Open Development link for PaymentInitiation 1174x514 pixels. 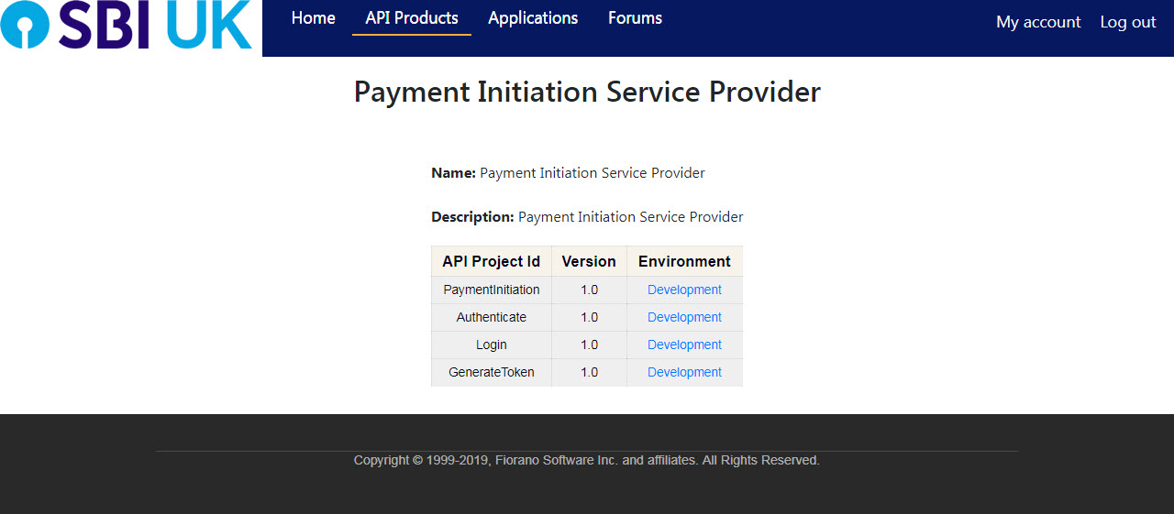point(684,290)
